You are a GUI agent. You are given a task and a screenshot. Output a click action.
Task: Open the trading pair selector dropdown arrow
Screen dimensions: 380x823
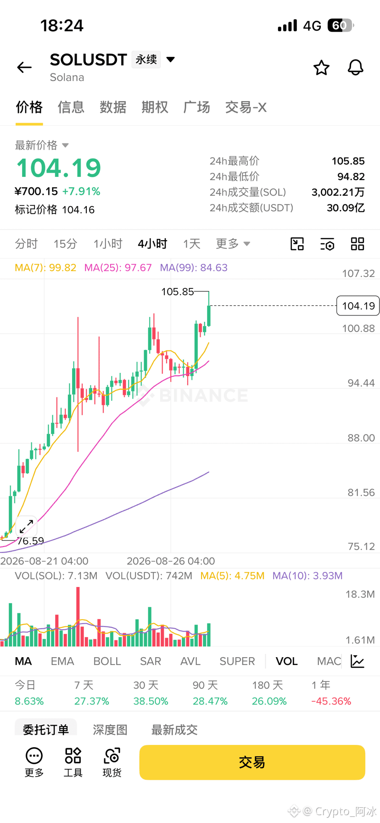(171, 59)
